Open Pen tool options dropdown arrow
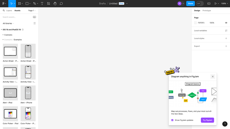This screenshot has width=230, height=129. pos(37,4)
